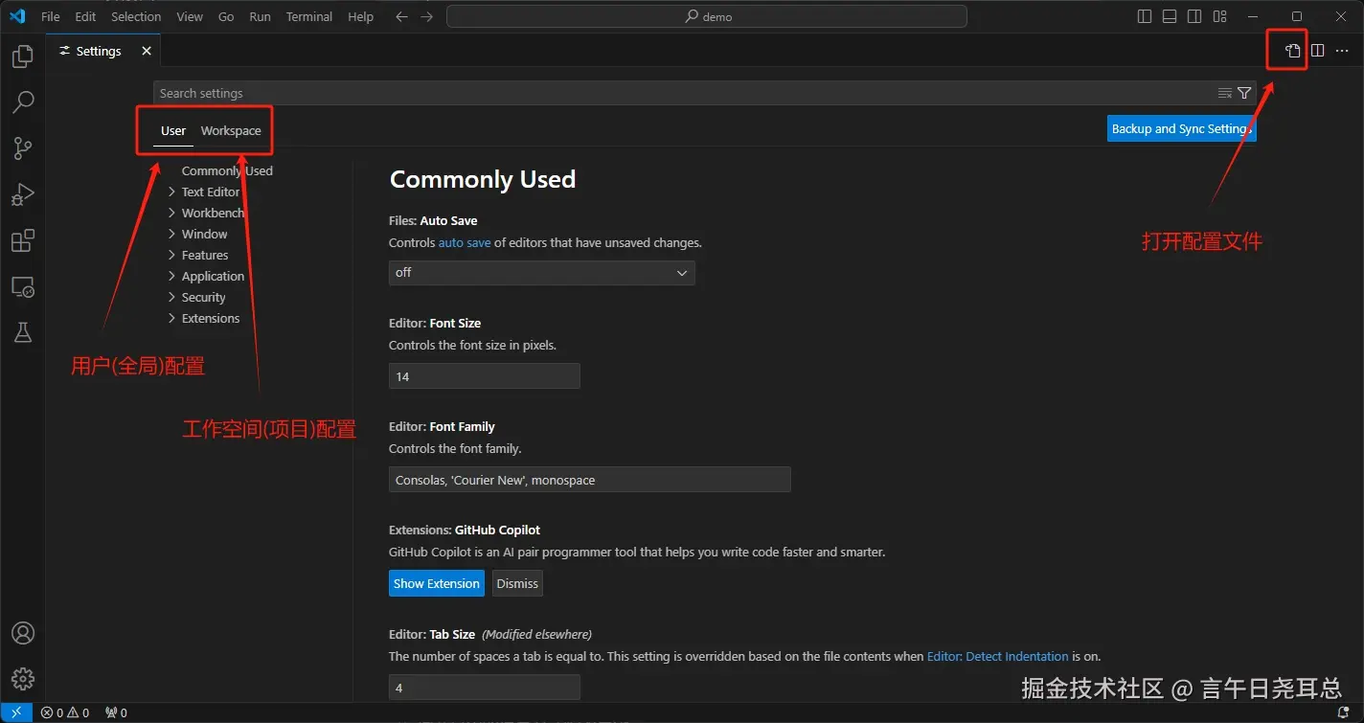Click the filter settings funnel icon

point(1244,93)
